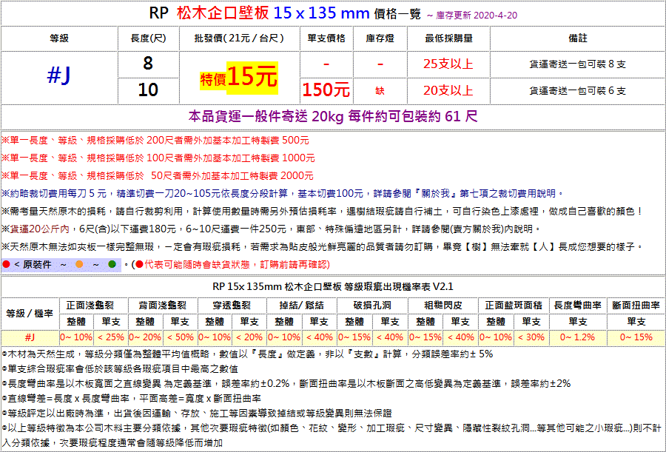The height and width of the screenshot is (452, 666).
Task: Click the 150元 single piece price
Action: [x=326, y=90]
